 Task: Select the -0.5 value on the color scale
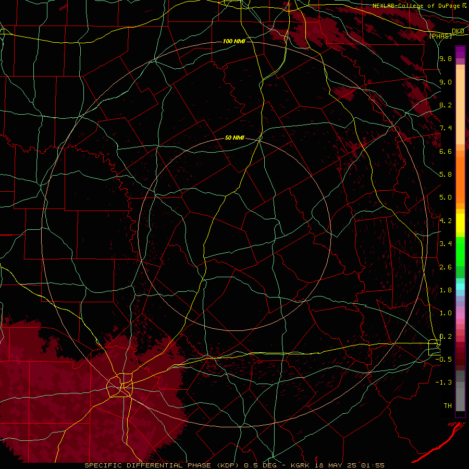pyautogui.click(x=443, y=360)
